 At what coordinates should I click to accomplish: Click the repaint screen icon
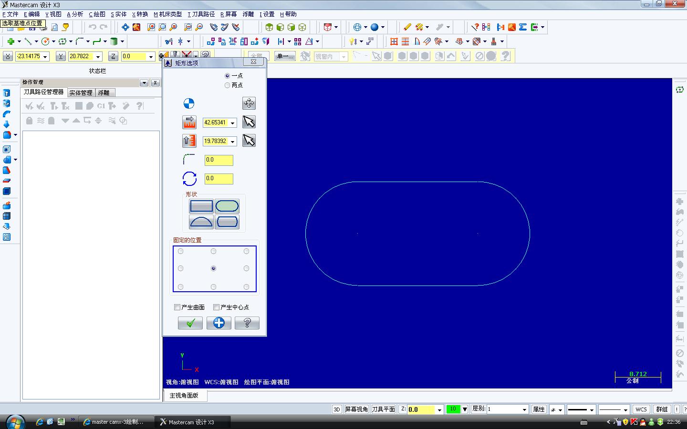136,27
